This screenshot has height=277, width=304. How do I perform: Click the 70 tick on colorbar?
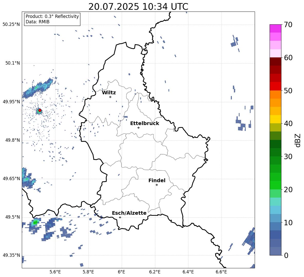(288, 25)
